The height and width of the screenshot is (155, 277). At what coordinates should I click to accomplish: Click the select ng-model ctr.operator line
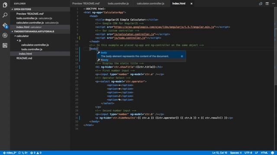pos(121,81)
